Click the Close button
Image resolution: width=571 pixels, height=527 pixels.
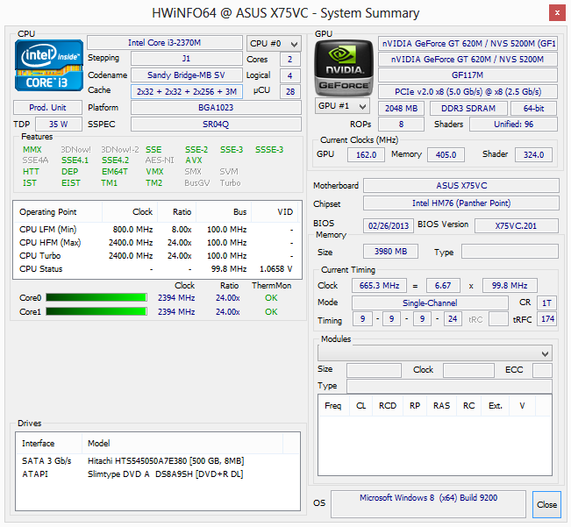pos(546,504)
